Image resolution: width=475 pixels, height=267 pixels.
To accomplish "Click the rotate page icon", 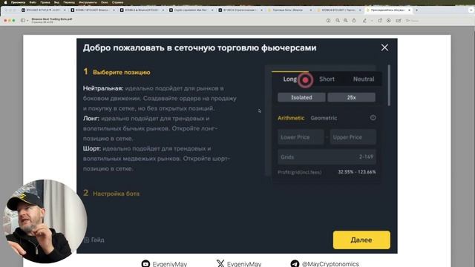I will tap(380, 21).
